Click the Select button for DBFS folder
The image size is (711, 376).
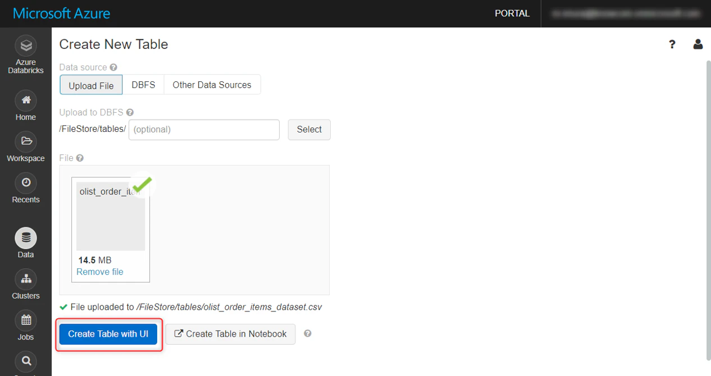[309, 130]
